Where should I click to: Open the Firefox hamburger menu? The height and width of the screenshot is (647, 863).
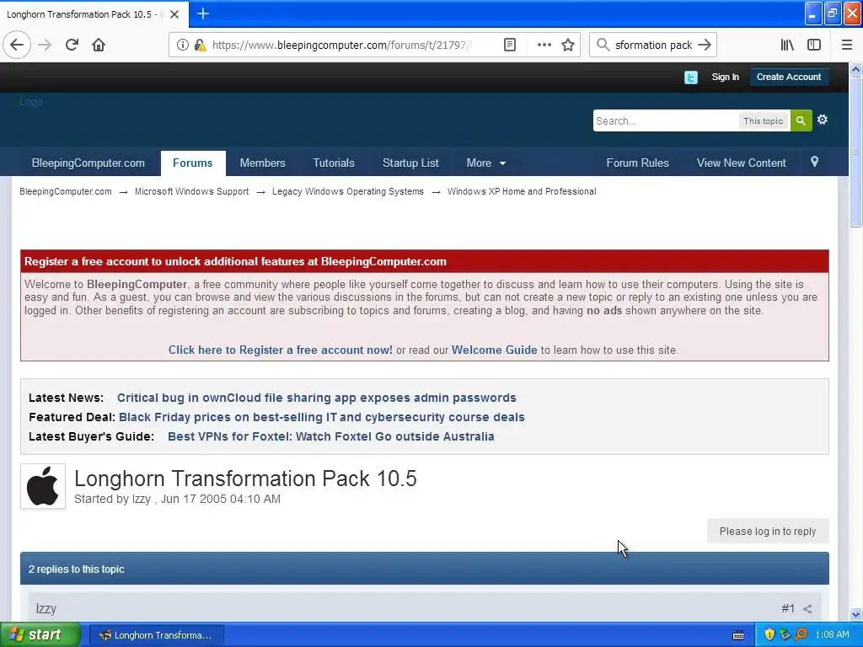pyautogui.click(x=847, y=45)
